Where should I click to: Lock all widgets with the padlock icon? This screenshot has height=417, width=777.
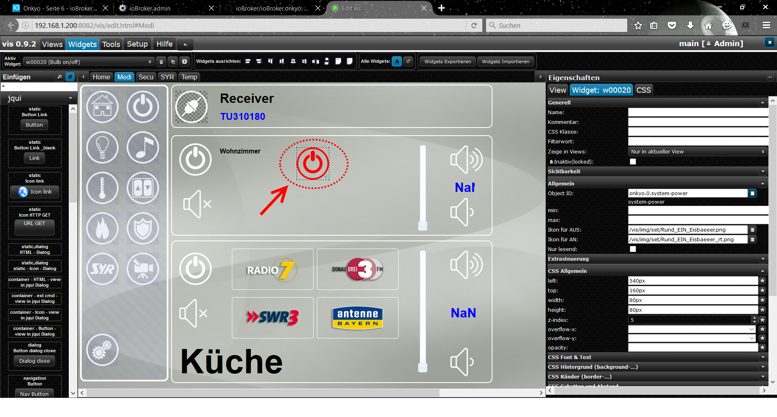pyautogui.click(x=397, y=62)
